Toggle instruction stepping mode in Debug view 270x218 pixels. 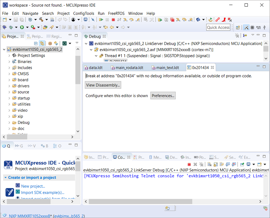245,35
